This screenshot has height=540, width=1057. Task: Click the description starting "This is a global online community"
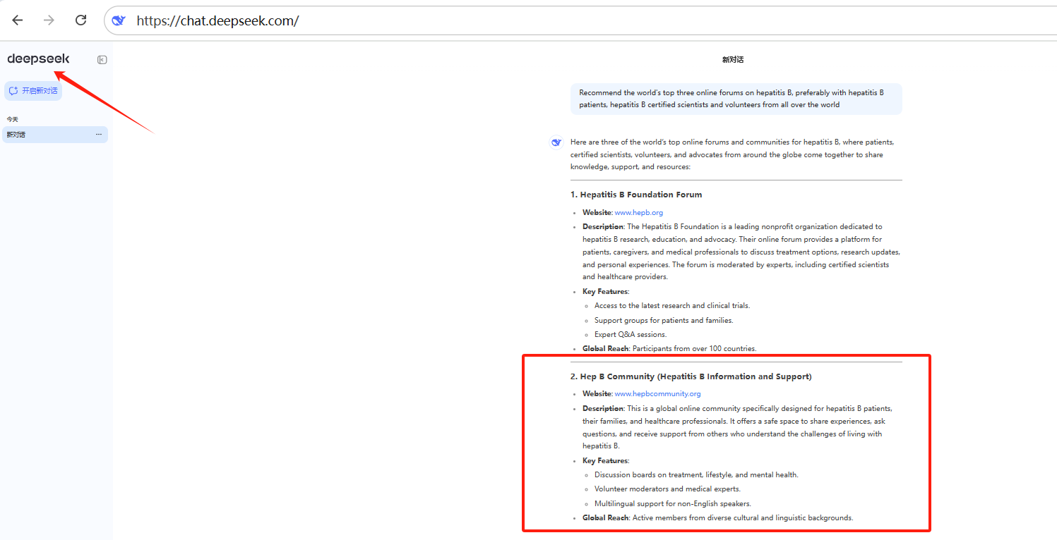pyautogui.click(x=738, y=427)
